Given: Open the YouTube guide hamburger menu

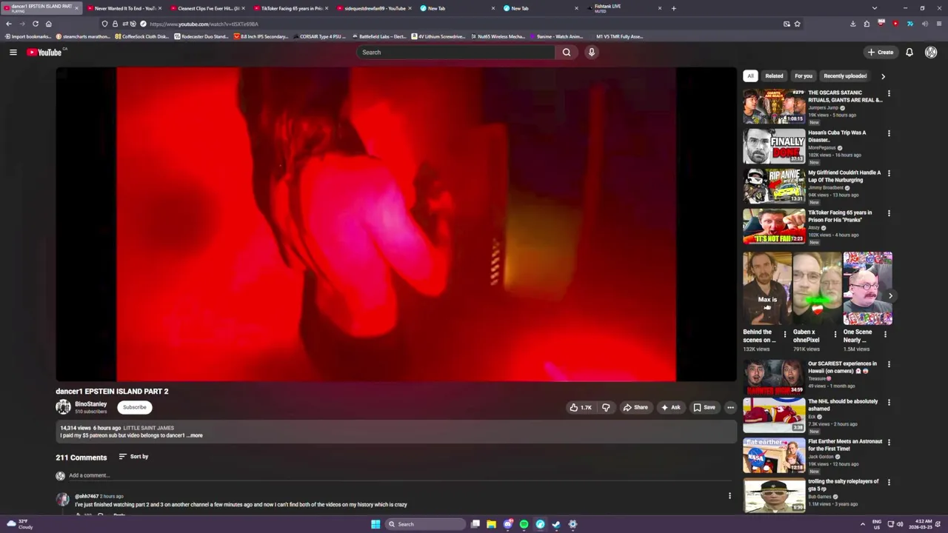Looking at the screenshot, I should pos(13,52).
